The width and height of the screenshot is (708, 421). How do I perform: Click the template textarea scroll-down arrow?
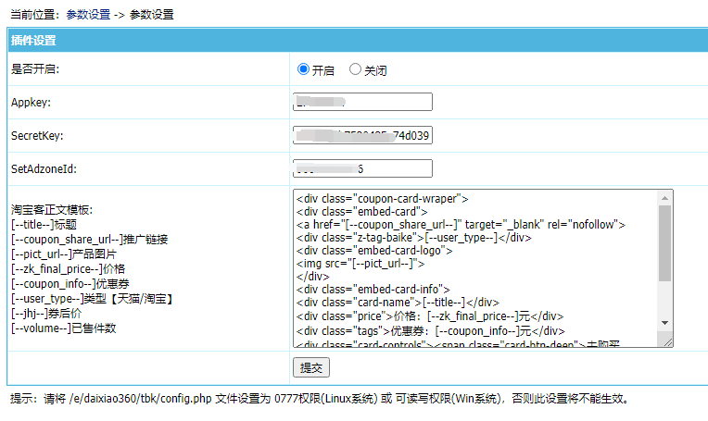pyautogui.click(x=664, y=323)
